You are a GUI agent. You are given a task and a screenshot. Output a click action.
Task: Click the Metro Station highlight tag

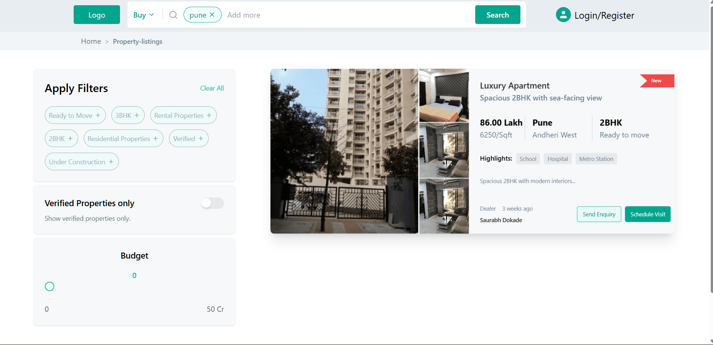[596, 159]
